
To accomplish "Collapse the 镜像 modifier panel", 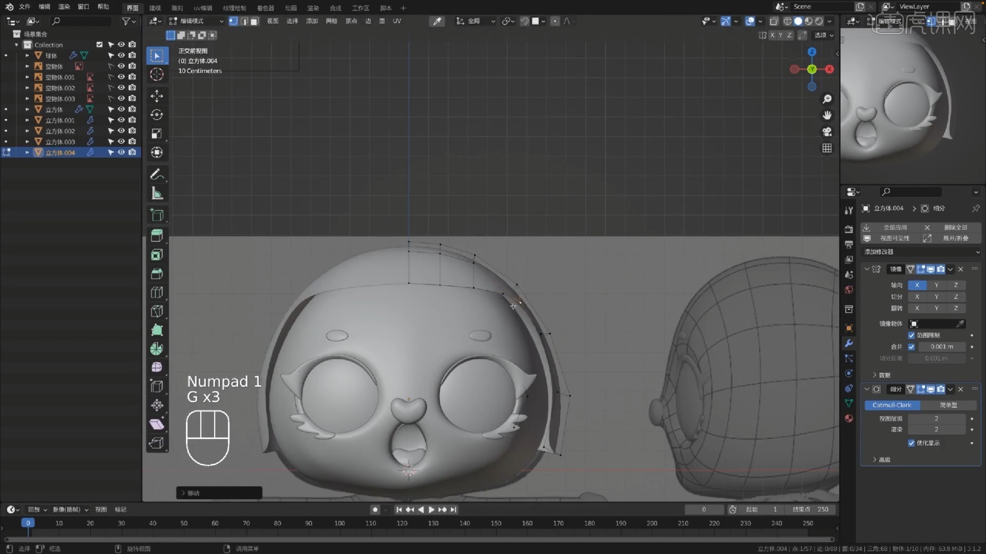I will click(x=867, y=269).
